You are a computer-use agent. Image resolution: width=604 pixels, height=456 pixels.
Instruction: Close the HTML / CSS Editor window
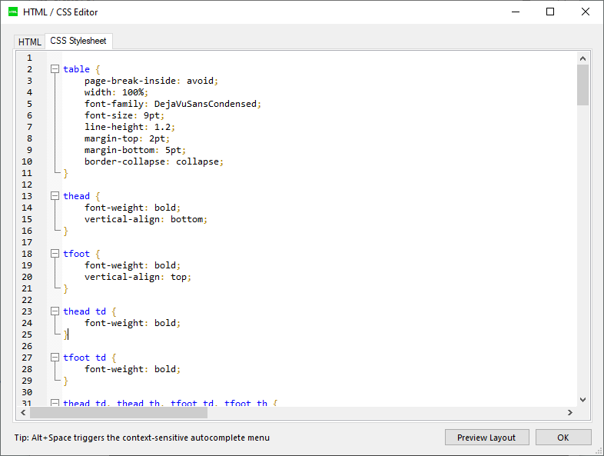(586, 12)
